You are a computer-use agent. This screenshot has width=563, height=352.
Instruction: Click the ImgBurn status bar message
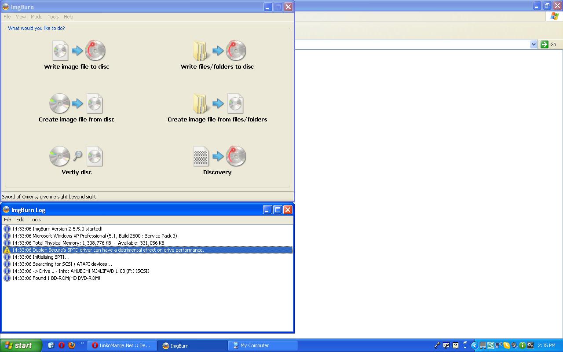click(x=50, y=197)
